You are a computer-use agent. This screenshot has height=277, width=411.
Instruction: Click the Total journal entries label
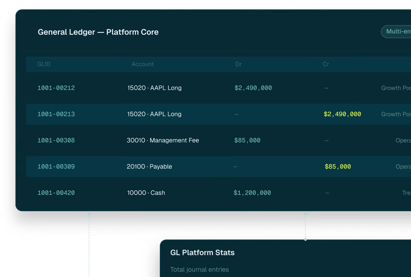200,269
